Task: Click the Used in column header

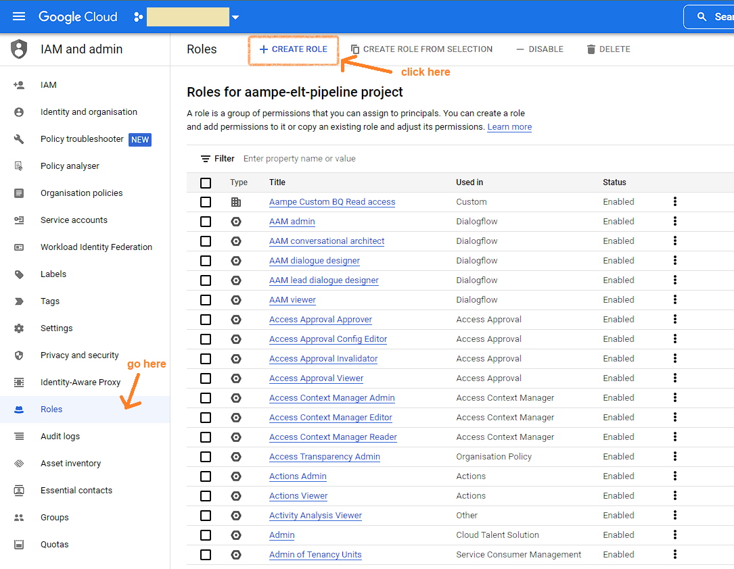Action: [469, 182]
